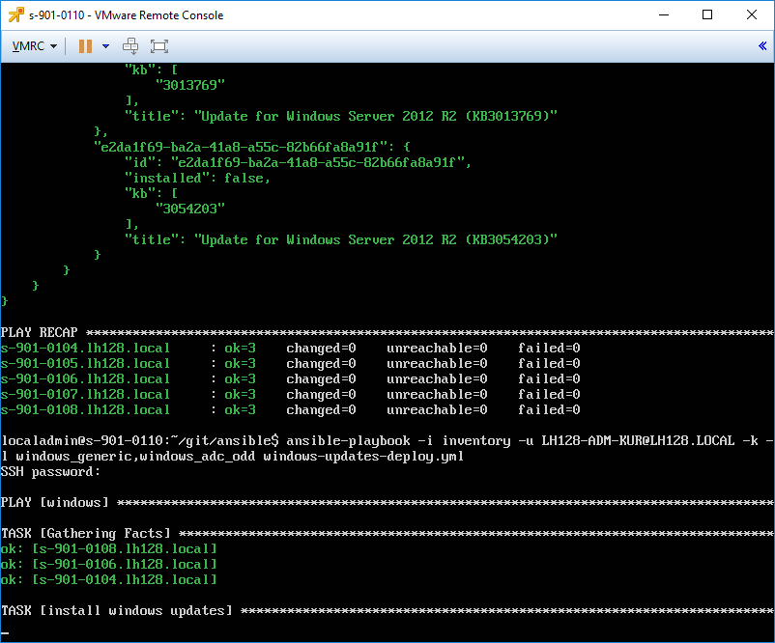Click title text for KB3013769 update
775x643 pixels.
coord(341,116)
